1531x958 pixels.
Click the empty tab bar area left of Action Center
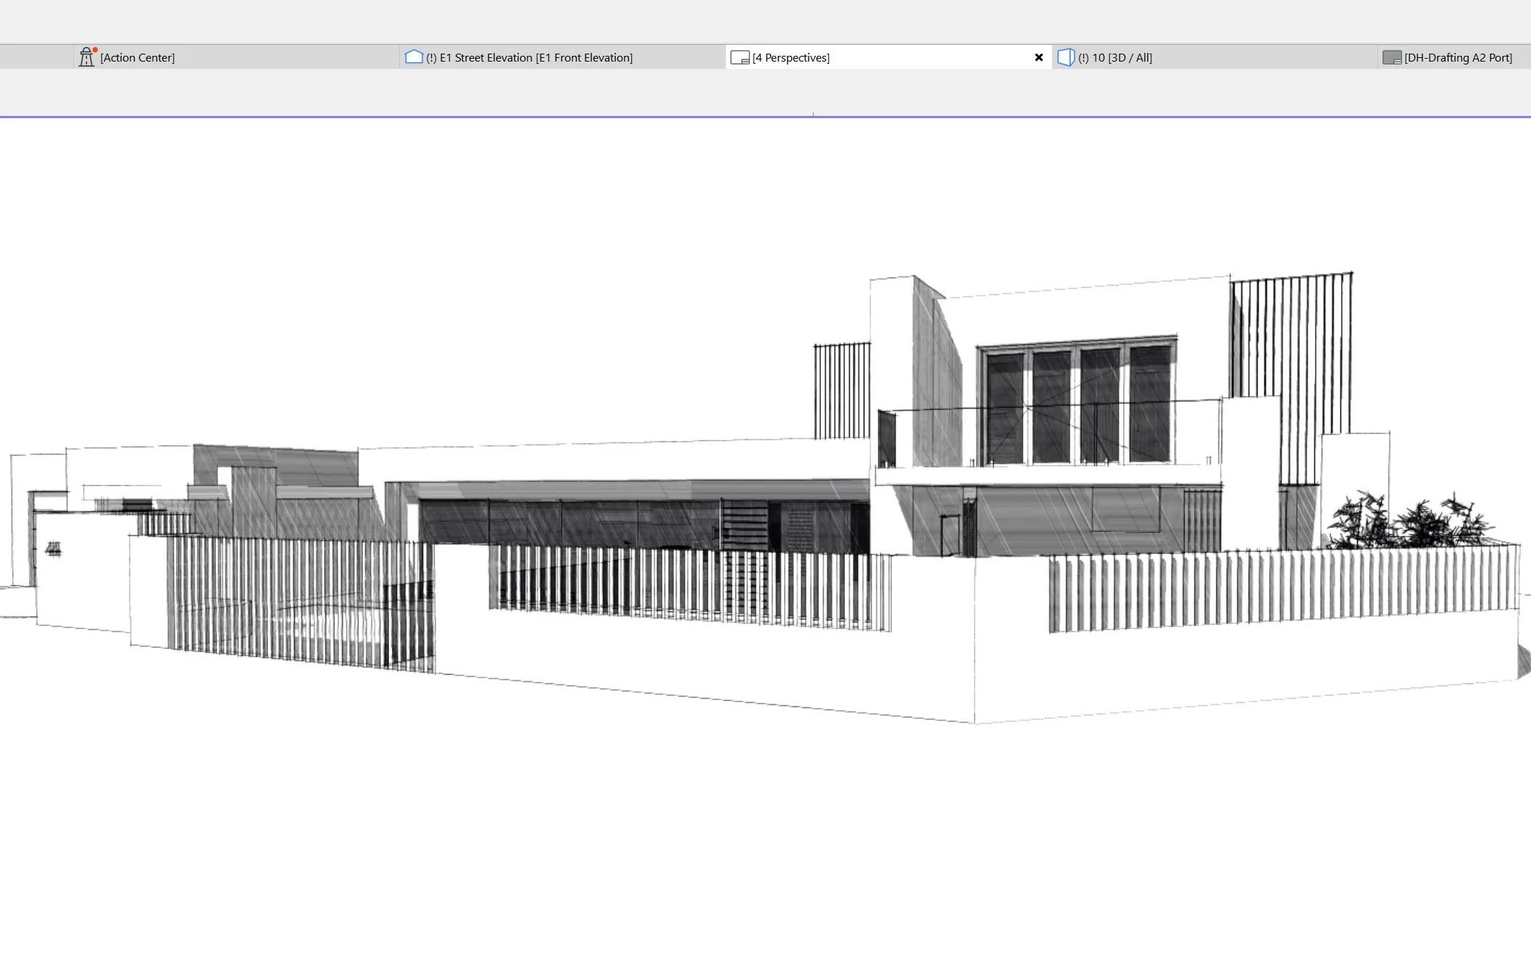(36, 57)
